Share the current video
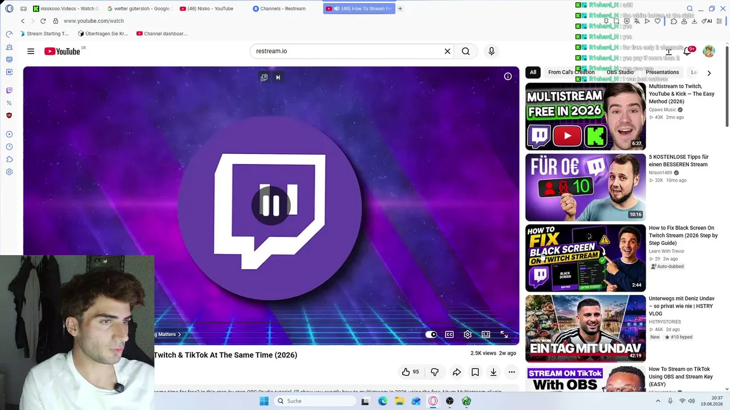 pyautogui.click(x=457, y=372)
